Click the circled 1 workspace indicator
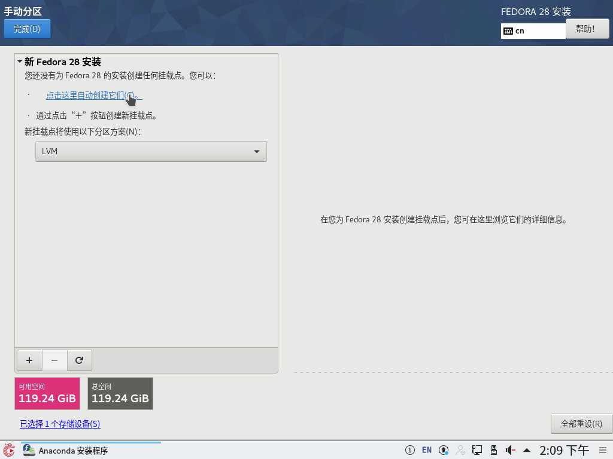This screenshot has width=613, height=459. click(x=409, y=451)
